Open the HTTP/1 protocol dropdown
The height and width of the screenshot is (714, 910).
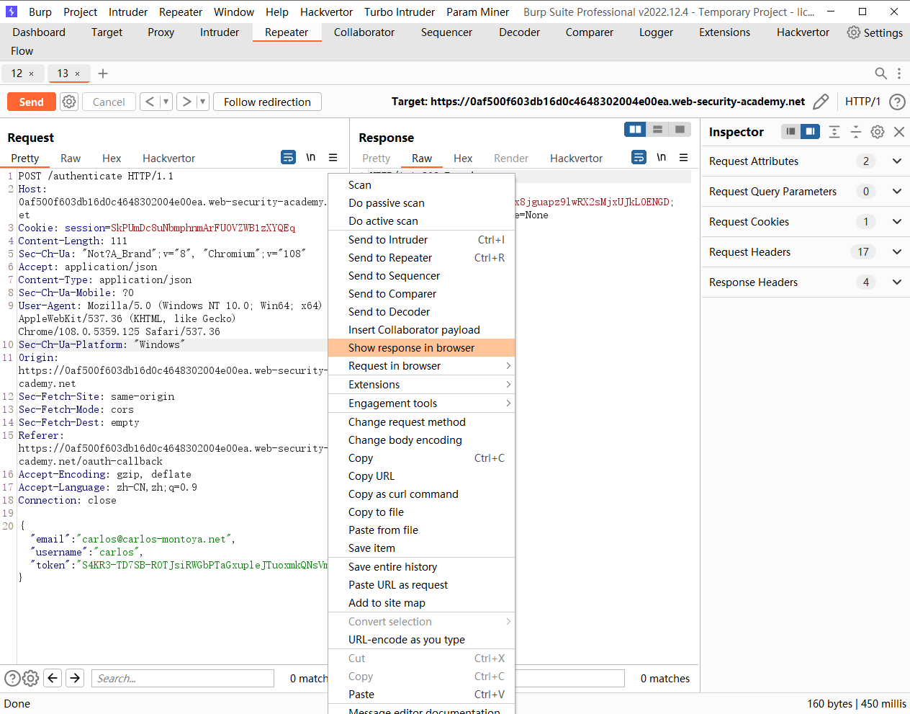pos(862,102)
